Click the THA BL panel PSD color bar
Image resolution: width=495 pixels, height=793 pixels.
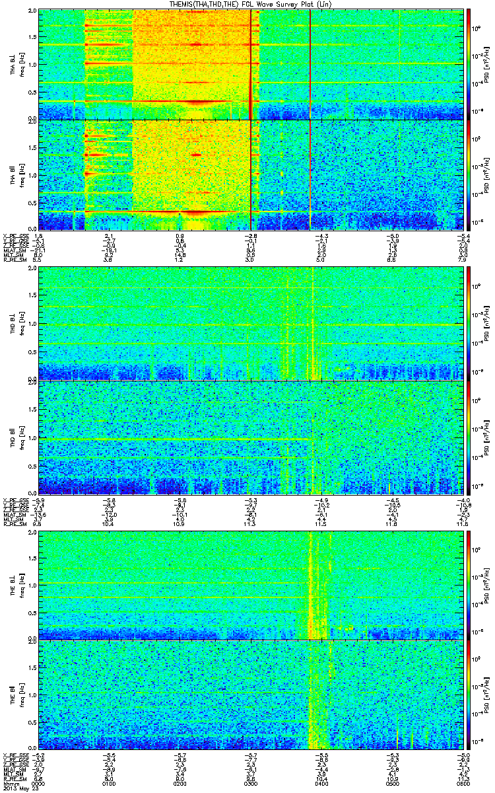click(x=469, y=64)
